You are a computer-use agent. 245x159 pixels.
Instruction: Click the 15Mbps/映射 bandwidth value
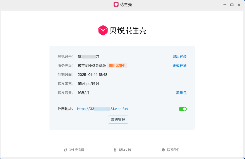88,84
